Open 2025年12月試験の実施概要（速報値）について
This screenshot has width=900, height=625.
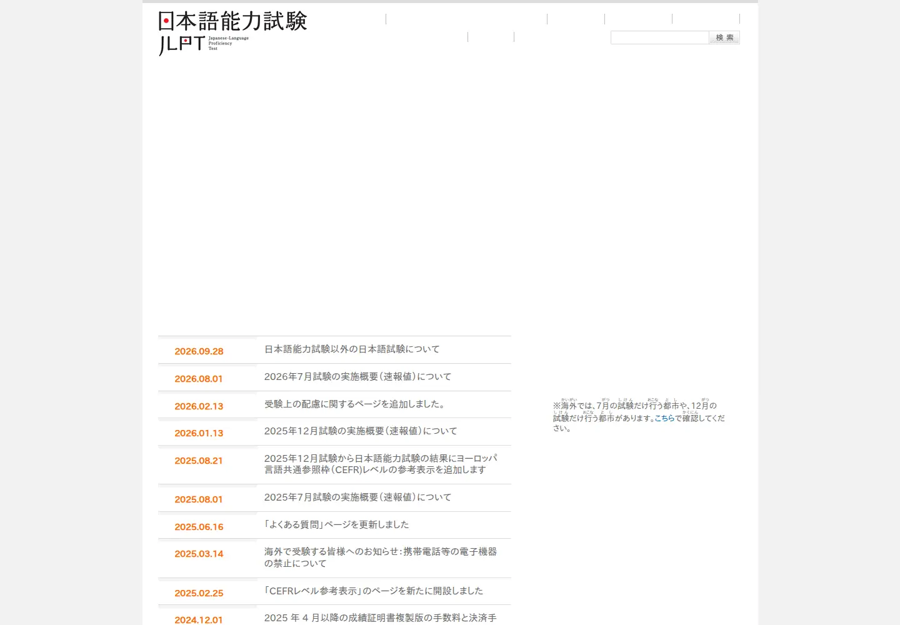point(361,431)
